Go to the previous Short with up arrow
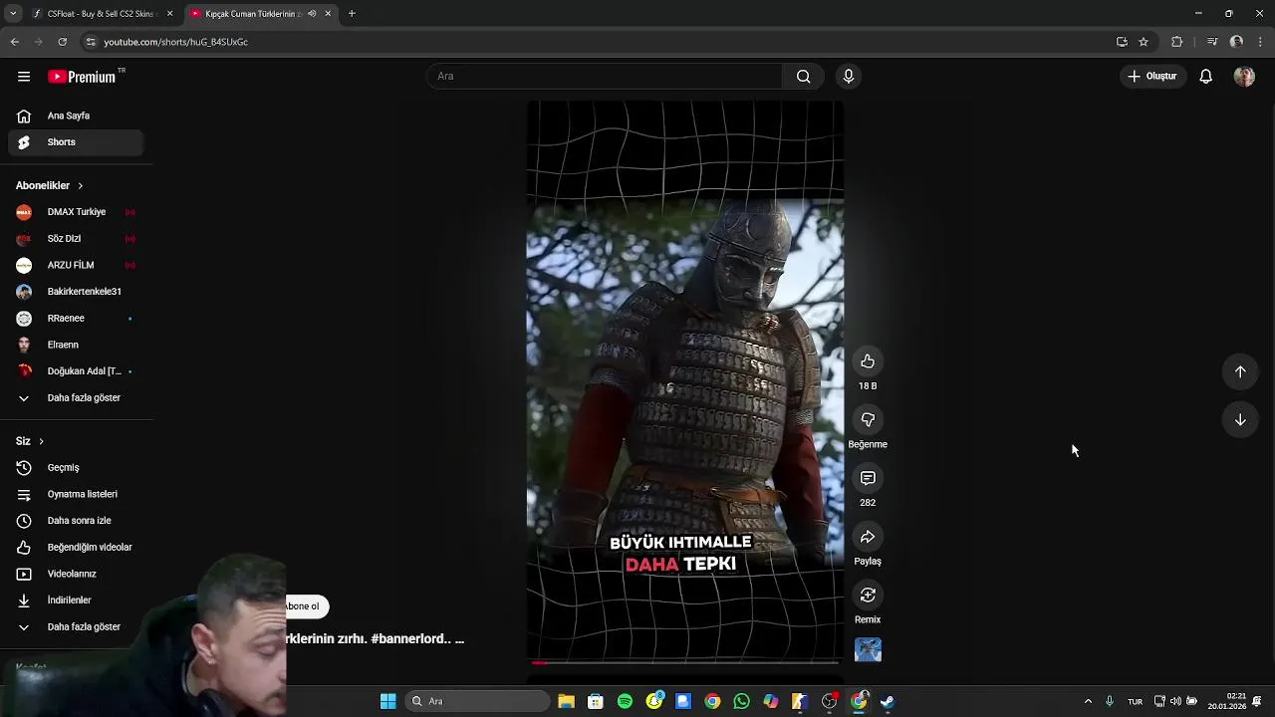1275x717 pixels. 1240,371
